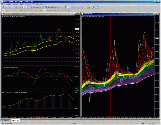161x125 pixels.
Task: Click the Default profile in status bar
Action: [74, 123]
